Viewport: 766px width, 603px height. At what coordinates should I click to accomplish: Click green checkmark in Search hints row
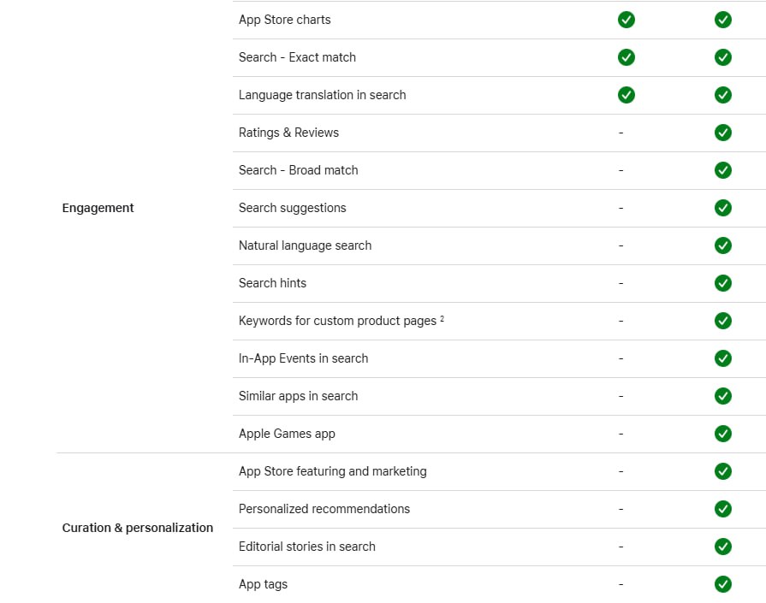(723, 283)
